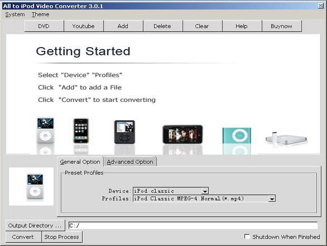This screenshot has height=246, width=327.
Task: Click the Youtube toolbar button
Action: click(x=84, y=26)
